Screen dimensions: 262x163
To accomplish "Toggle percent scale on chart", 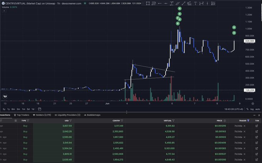I will (247, 109).
